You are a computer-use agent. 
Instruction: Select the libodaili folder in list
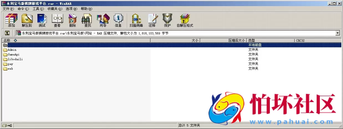(x=15, y=59)
